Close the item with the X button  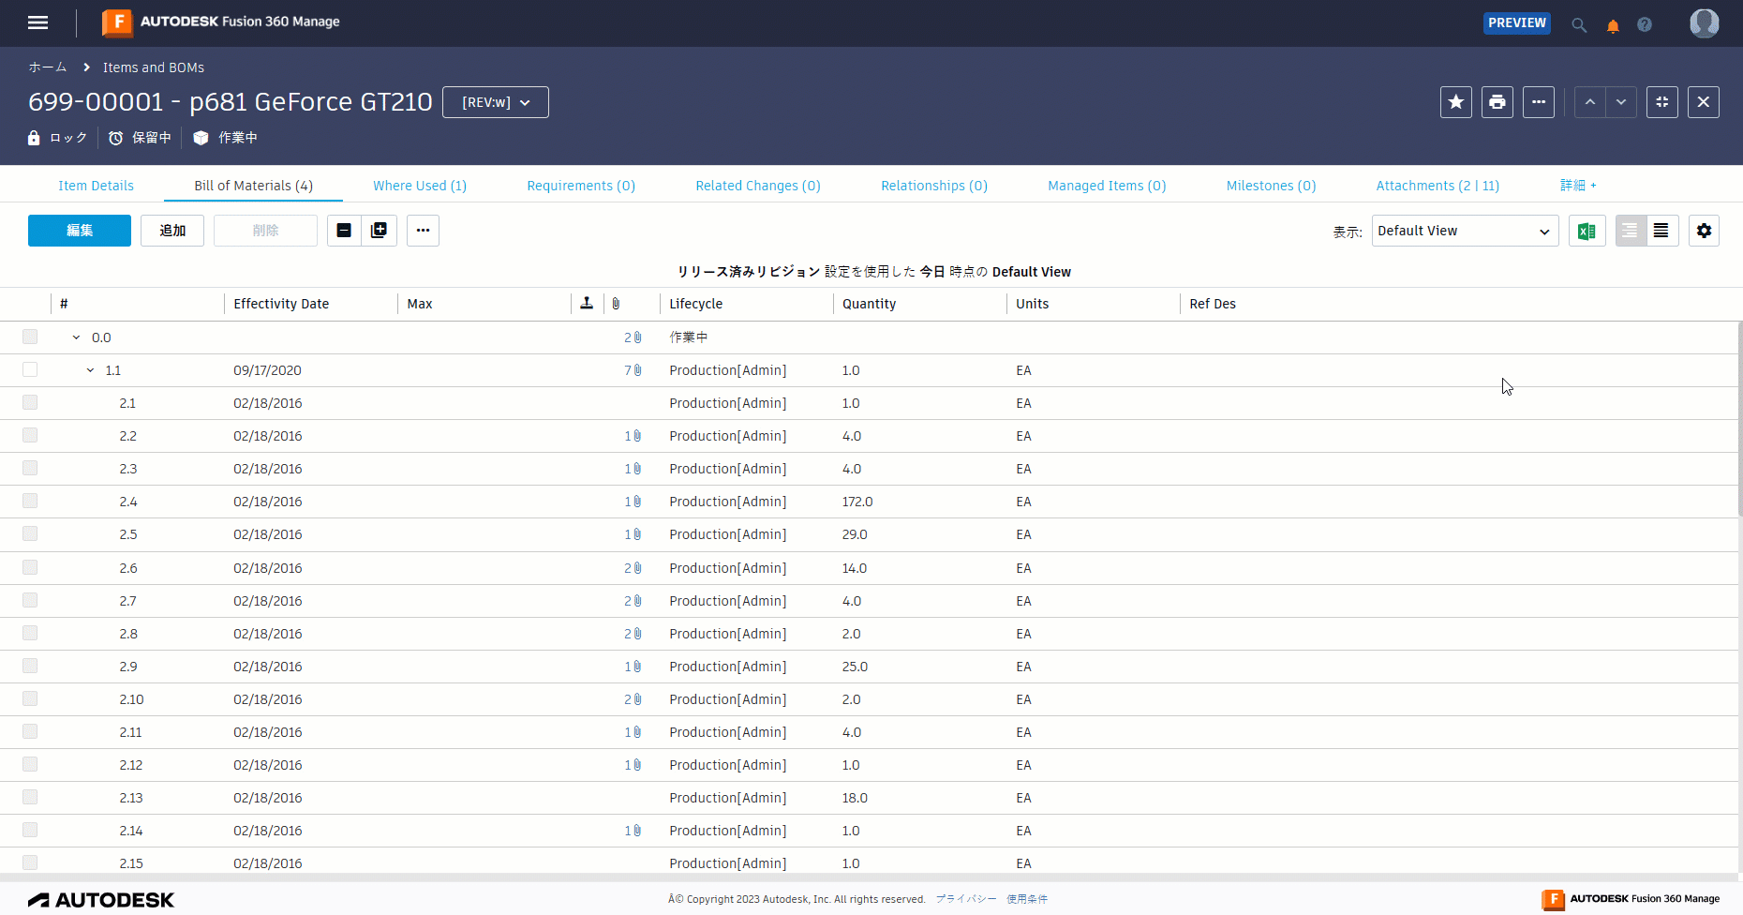tap(1704, 102)
